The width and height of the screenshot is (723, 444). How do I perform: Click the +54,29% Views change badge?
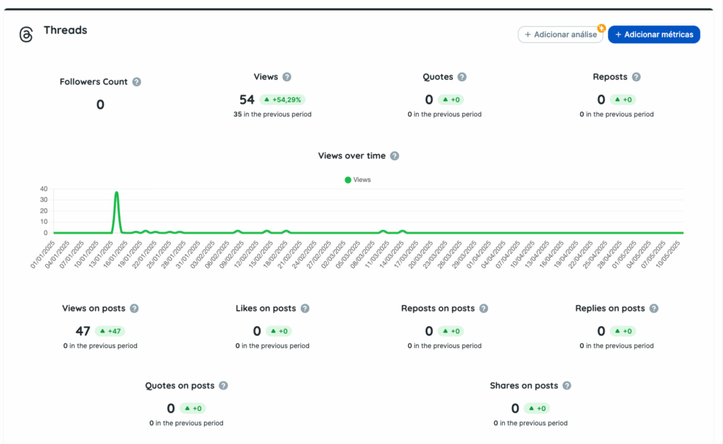282,100
